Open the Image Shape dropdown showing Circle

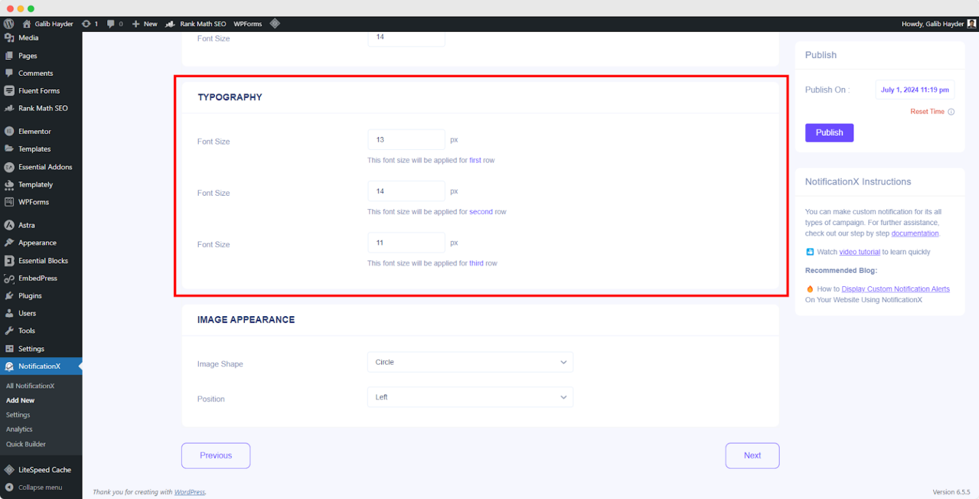click(470, 361)
